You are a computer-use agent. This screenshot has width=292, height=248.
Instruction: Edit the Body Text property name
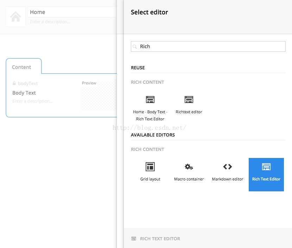pos(24,93)
